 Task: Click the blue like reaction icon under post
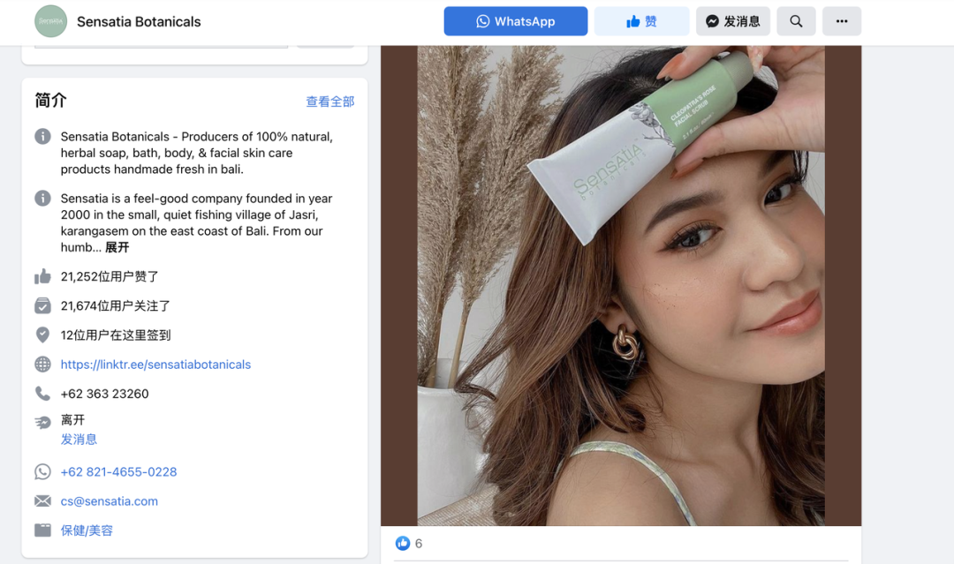[x=403, y=543]
